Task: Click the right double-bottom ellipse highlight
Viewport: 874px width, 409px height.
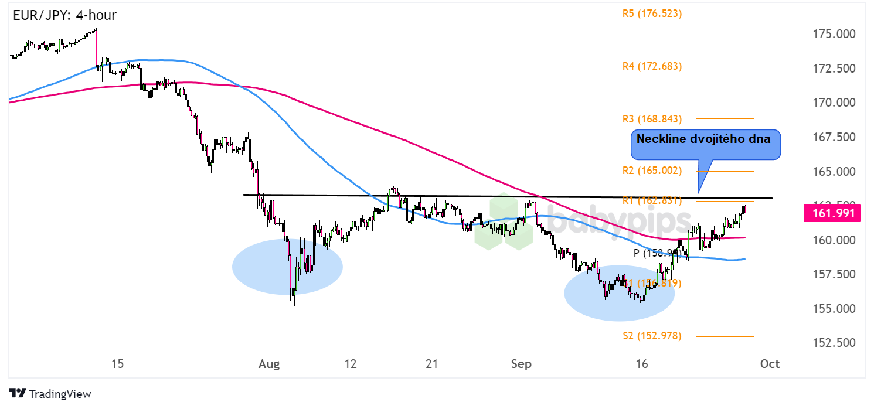Action: 619,294
